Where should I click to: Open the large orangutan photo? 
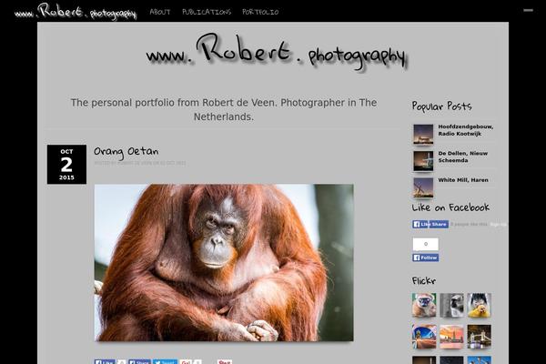coord(224,263)
